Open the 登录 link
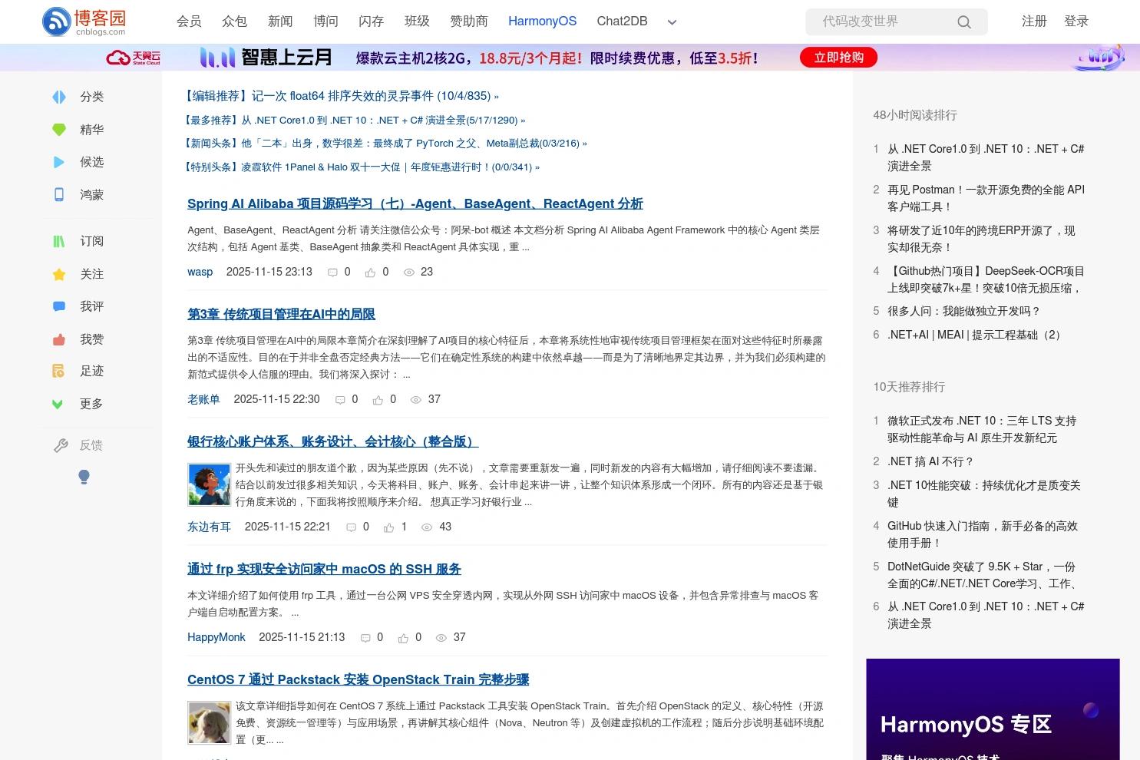Viewport: 1140px width, 760px height. [x=1076, y=21]
